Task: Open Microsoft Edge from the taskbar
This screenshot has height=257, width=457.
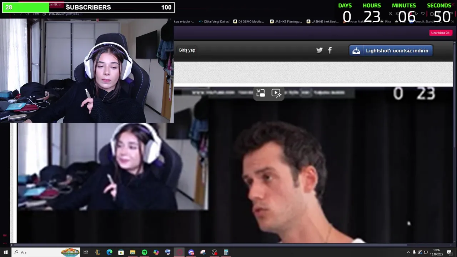Action: [109, 252]
